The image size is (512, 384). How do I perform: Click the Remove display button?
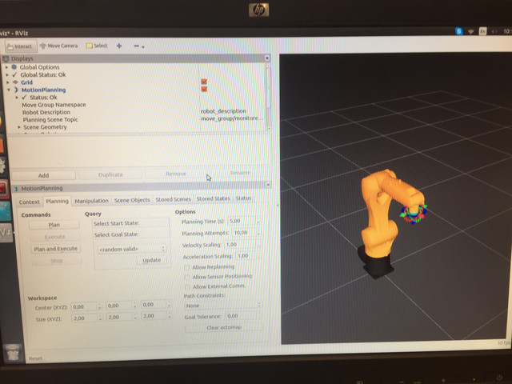tap(176, 174)
